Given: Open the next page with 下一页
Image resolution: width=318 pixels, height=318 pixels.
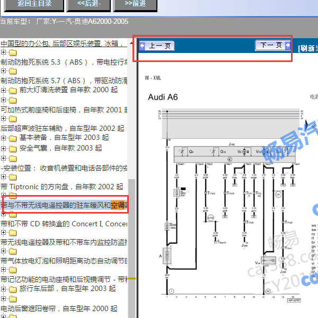Looking at the screenshot, I should (273, 45).
